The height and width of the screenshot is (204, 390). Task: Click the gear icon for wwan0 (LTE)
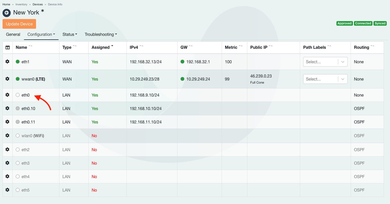(7, 79)
